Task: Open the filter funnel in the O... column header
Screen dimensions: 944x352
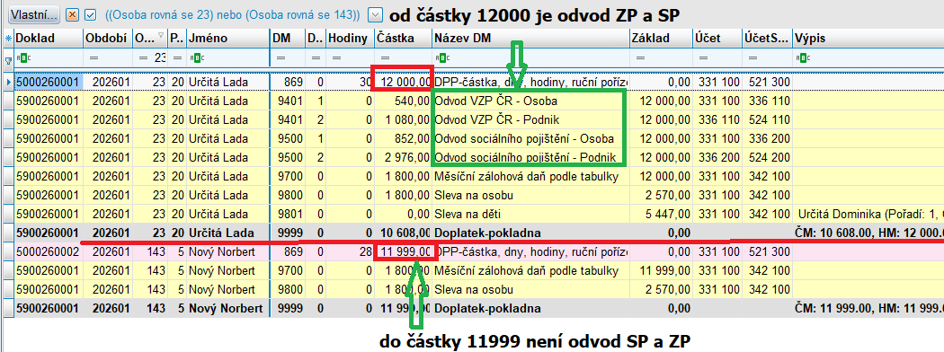Action: click(x=161, y=36)
